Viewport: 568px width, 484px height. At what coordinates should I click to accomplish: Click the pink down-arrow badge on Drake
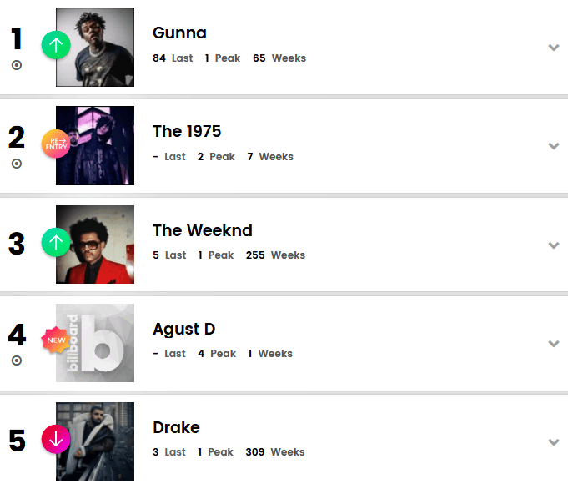tap(56, 439)
